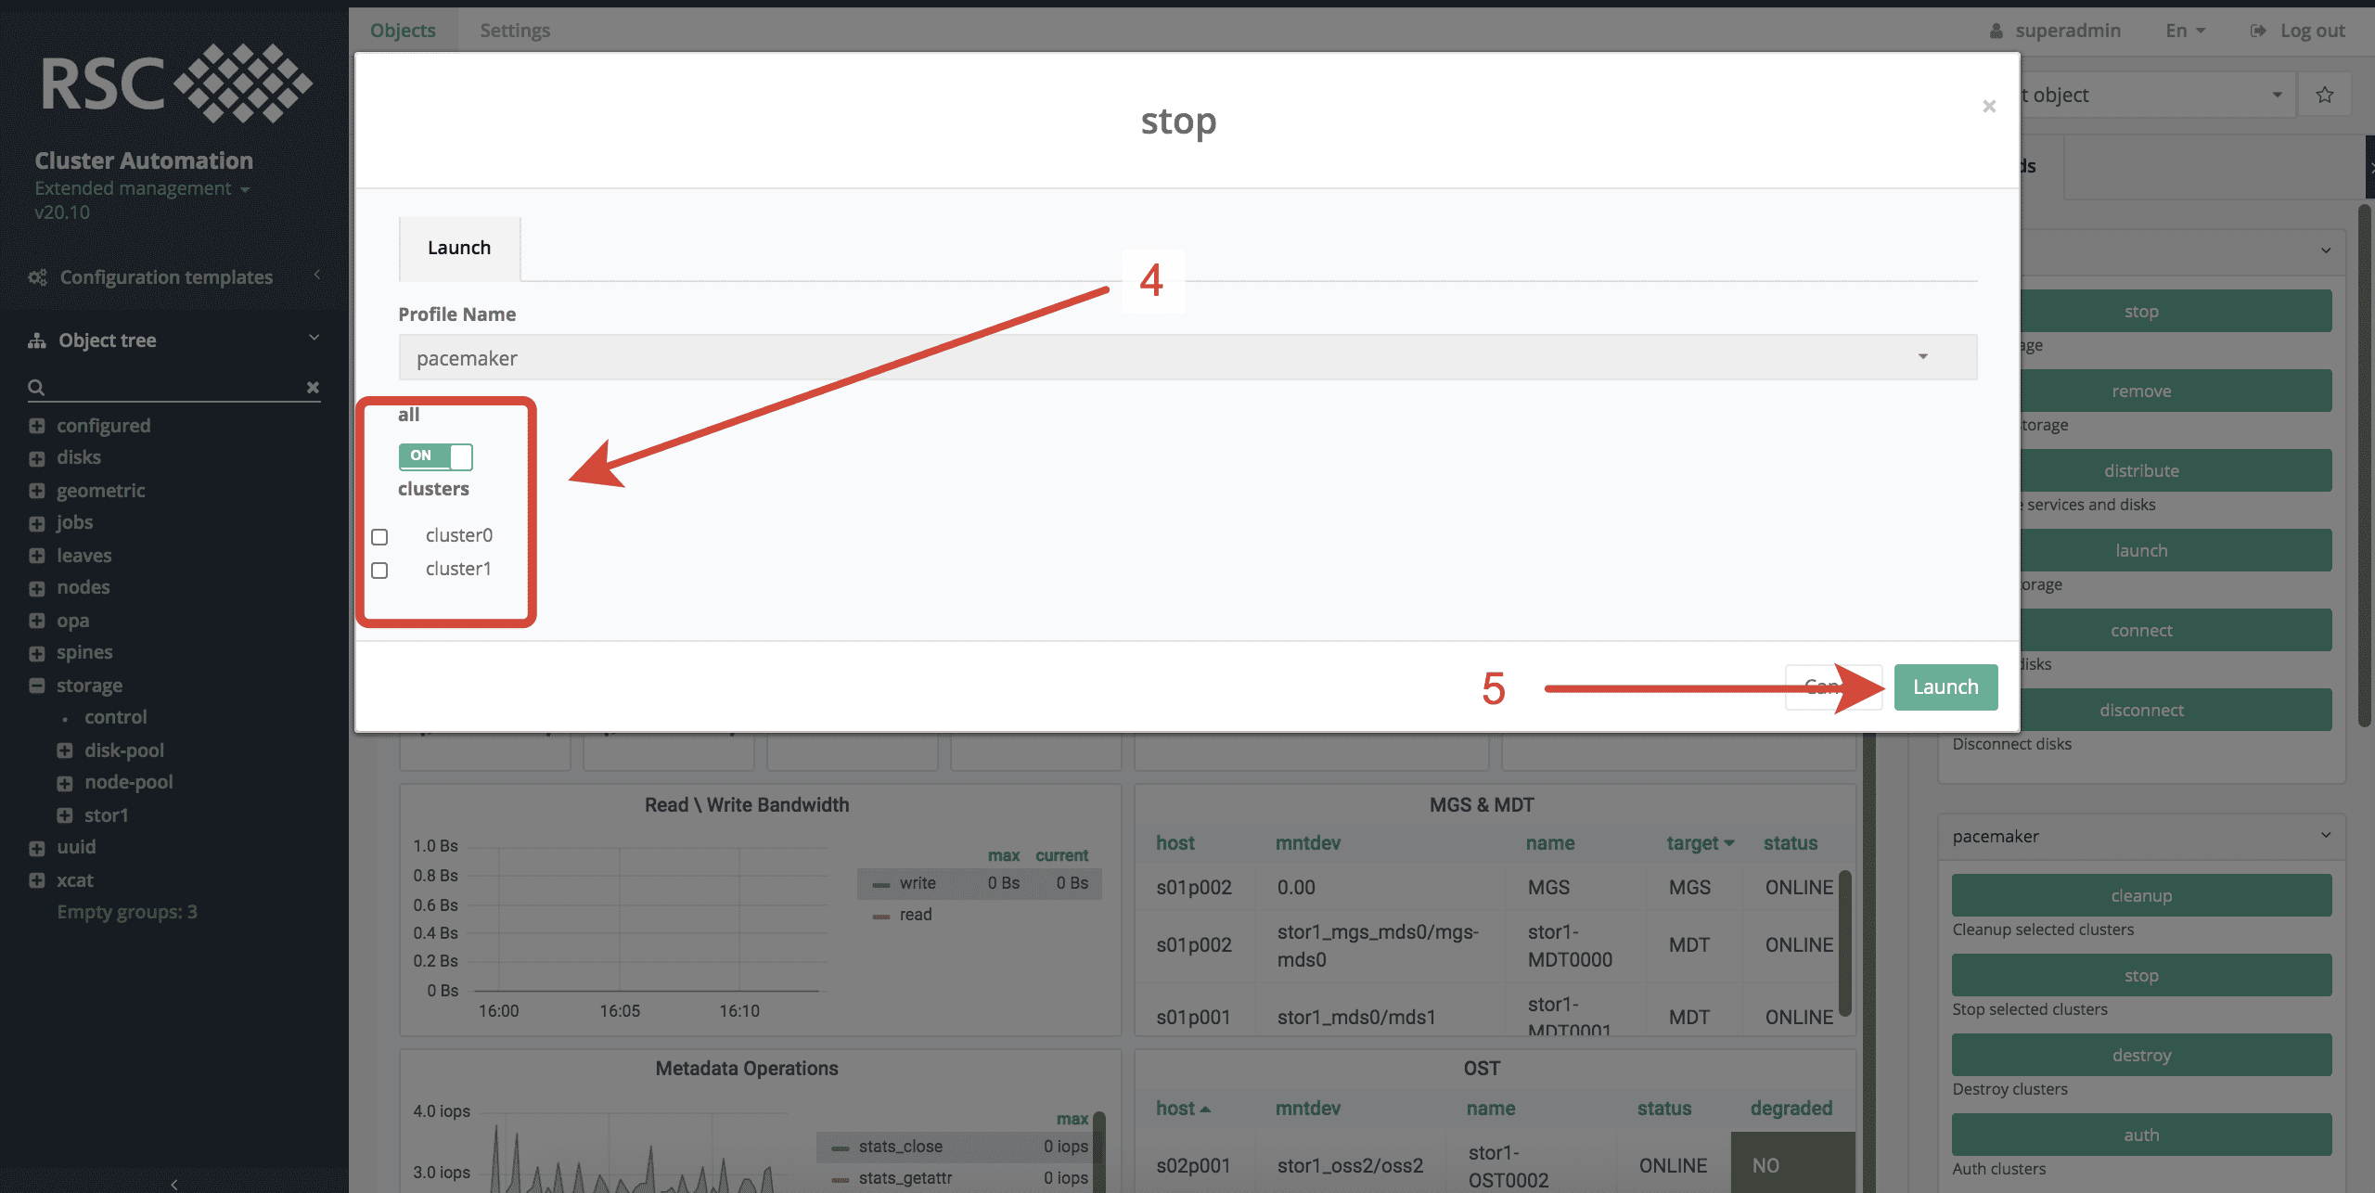Click the superadmin user icon

[x=1996, y=31]
